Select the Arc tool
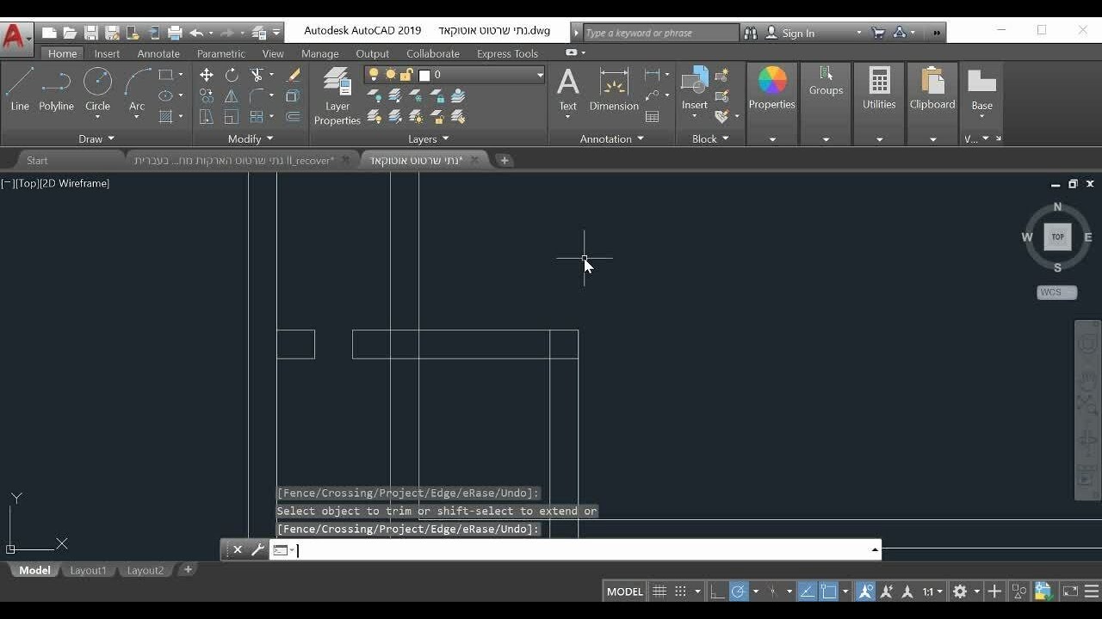 point(137,89)
